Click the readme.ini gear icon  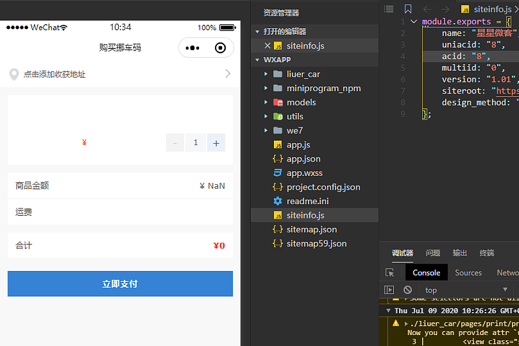[x=278, y=201]
